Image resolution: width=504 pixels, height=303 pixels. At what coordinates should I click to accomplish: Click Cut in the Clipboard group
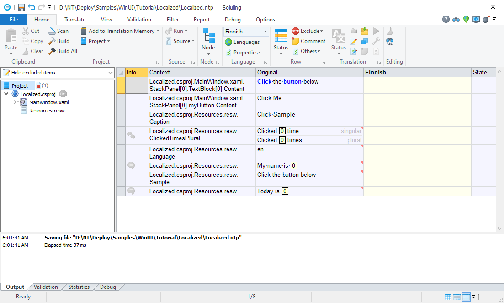tap(31, 31)
